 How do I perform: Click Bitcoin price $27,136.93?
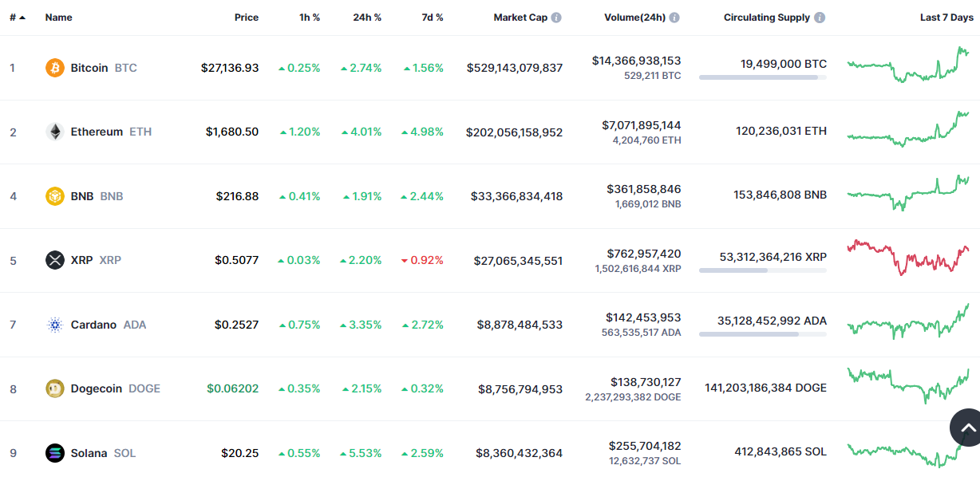pyautogui.click(x=230, y=68)
